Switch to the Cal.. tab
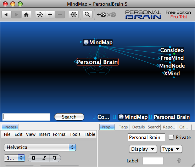Image resolution: width=195 pixels, height=167 pixels. point(184,127)
